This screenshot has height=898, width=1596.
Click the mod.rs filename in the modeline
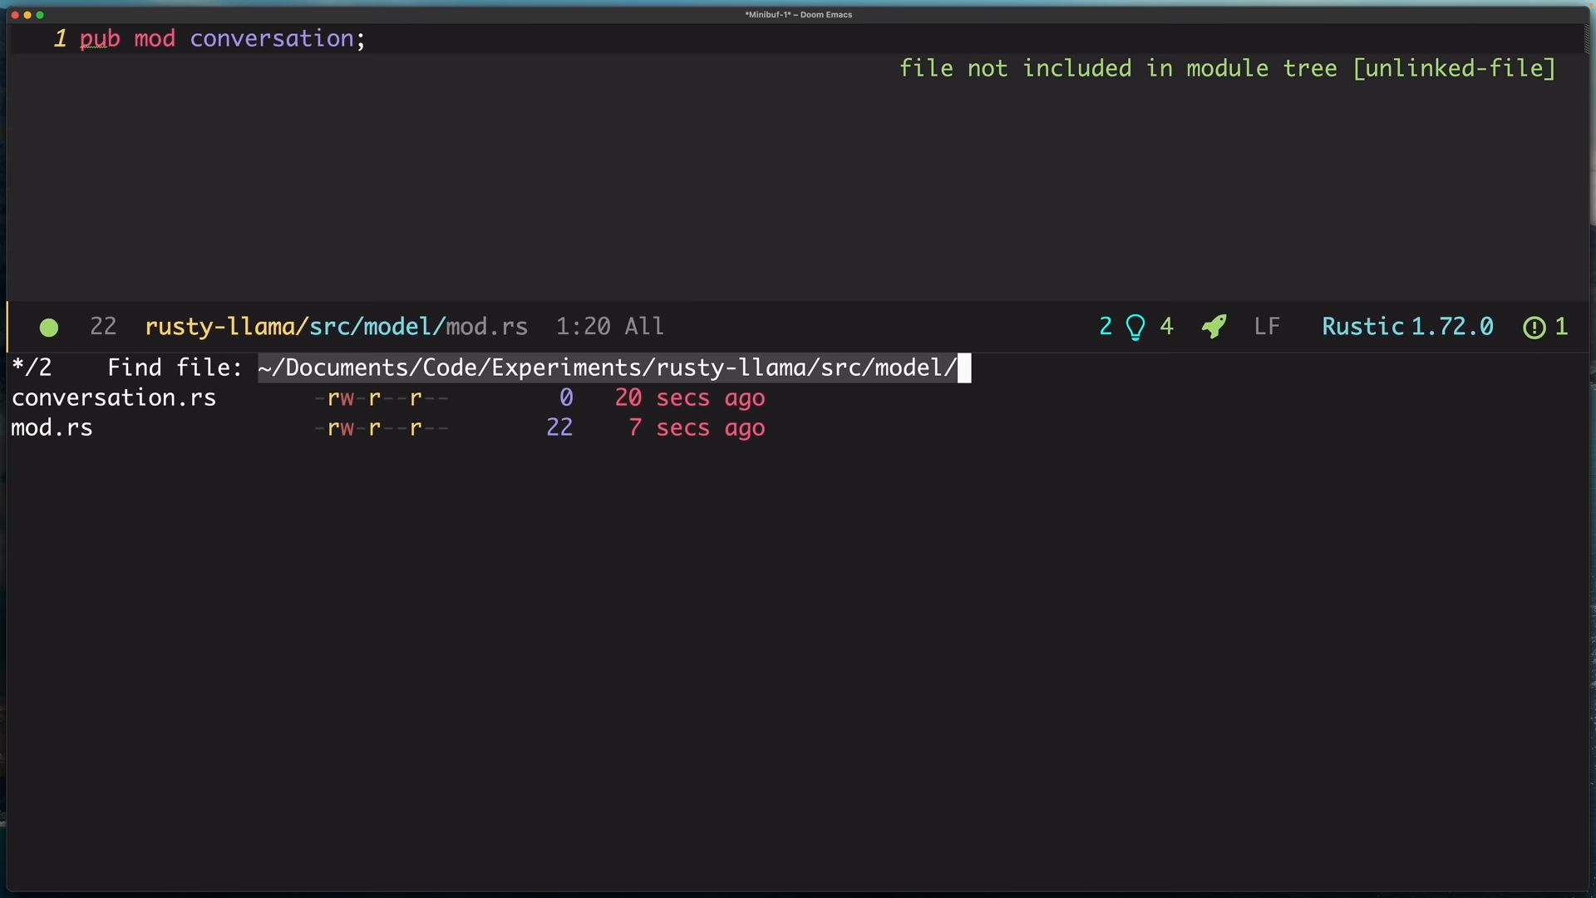(x=486, y=327)
